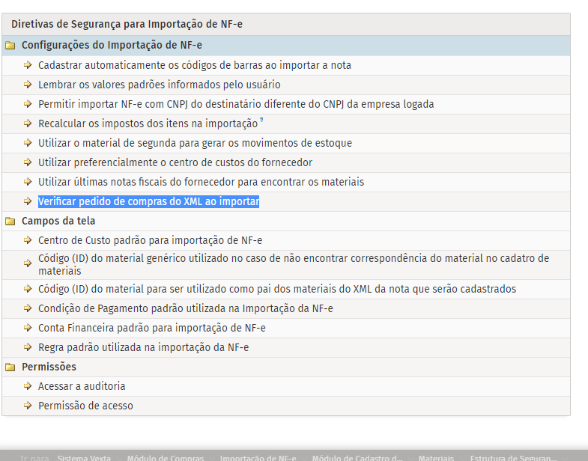
Task: Open 'Importação de NF-e' in the bottom bar
Action: point(258,457)
